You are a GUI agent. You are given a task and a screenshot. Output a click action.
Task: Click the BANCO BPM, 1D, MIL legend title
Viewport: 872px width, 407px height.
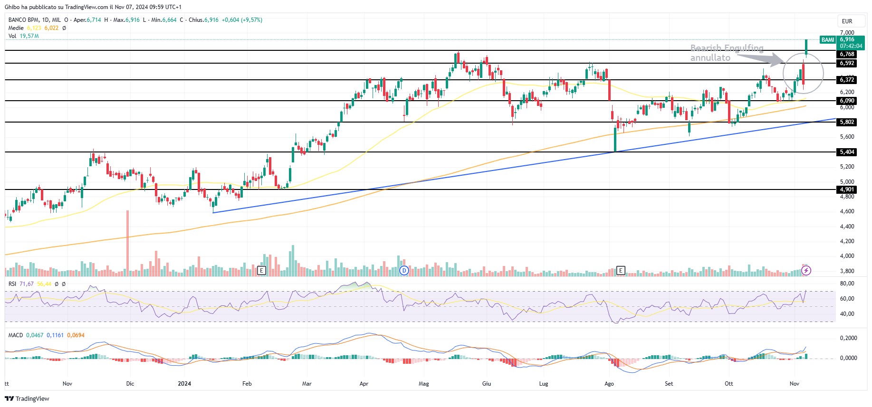(x=35, y=20)
